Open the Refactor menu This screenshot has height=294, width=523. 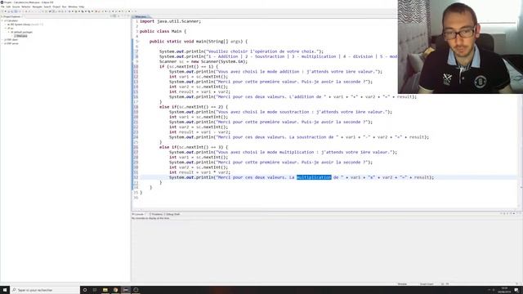[x=26, y=7]
